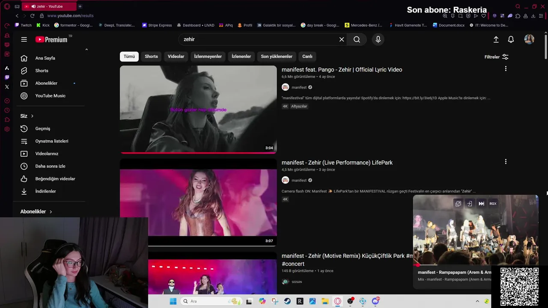
Task: Open the Twitch bookmark
Action: click(23, 25)
